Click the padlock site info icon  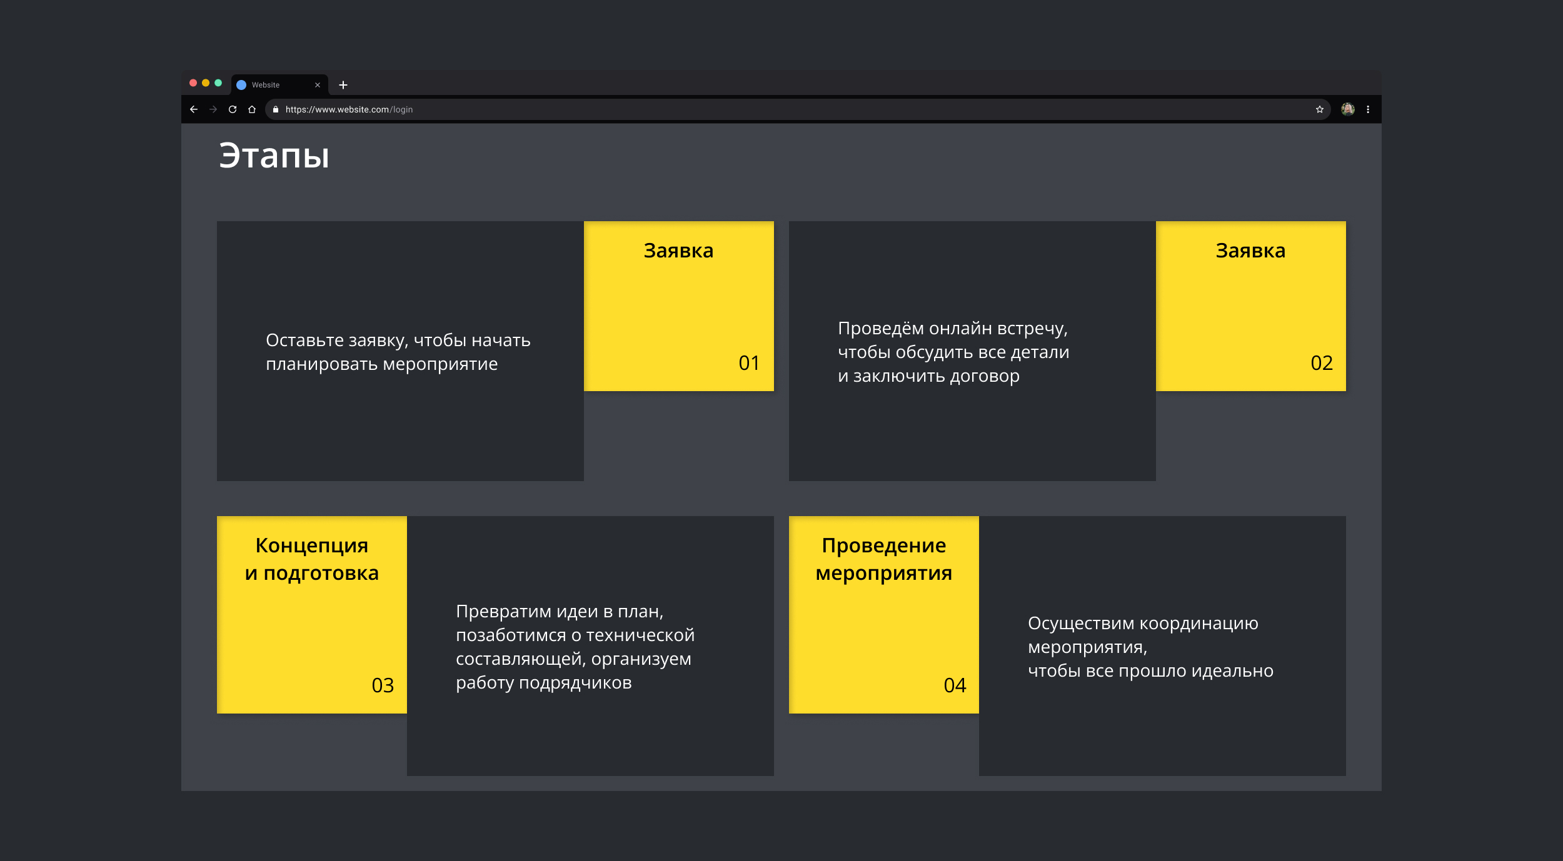click(276, 109)
